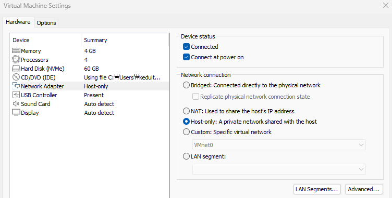Screen dimensions: 392x198
Task: Select the CD/DVD (IDE) row label
Action: pyautogui.click(x=38, y=77)
